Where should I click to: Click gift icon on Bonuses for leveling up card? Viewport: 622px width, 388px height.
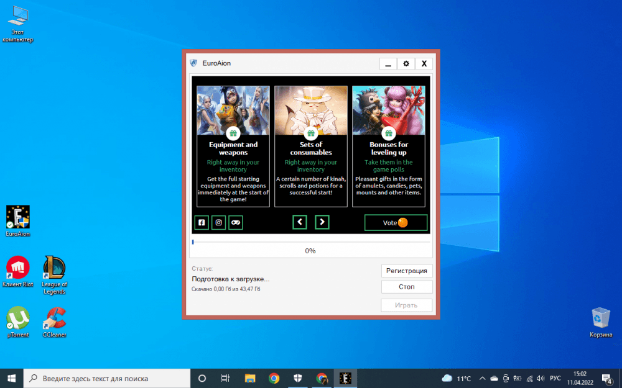(389, 133)
